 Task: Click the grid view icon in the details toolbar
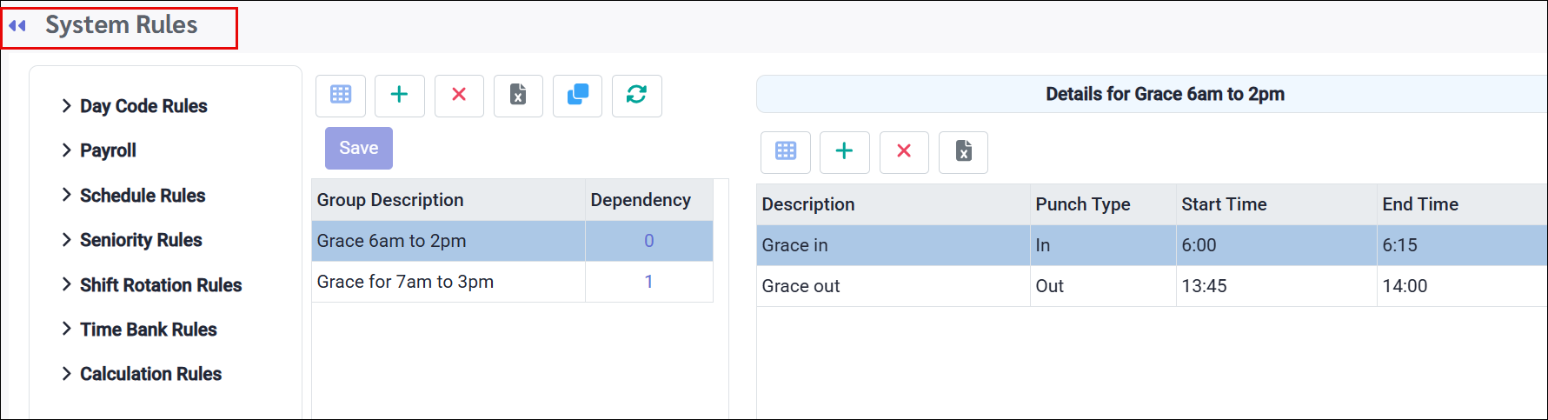point(786,152)
